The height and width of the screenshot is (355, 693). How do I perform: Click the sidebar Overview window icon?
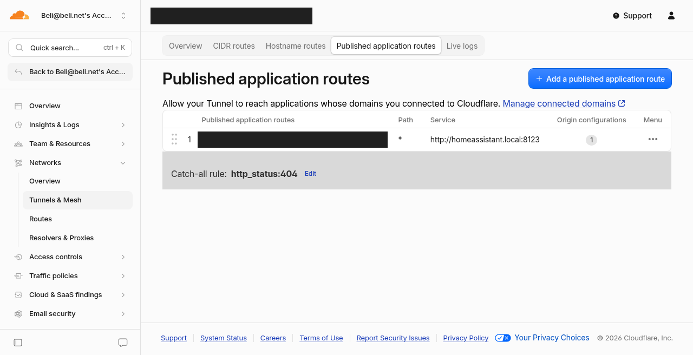18,106
